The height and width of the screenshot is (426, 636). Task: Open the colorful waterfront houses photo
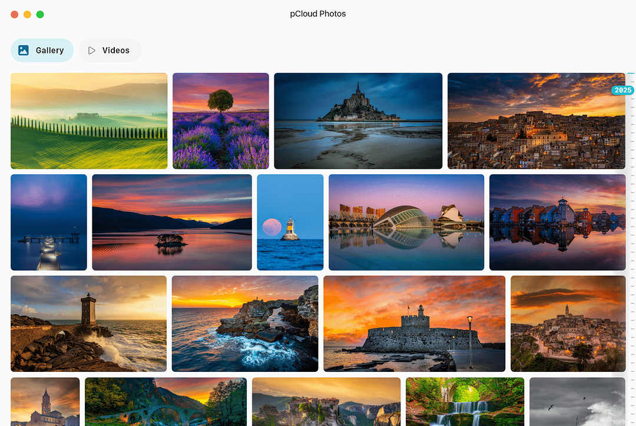pos(557,222)
